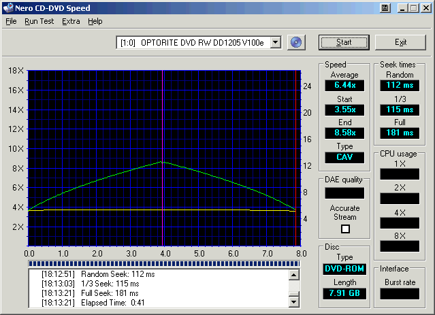
Task: Click the disc info icon next to drive dropdown
Action: tap(295, 42)
